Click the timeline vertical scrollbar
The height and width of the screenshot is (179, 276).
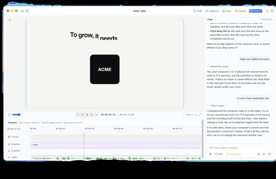tap(203, 139)
